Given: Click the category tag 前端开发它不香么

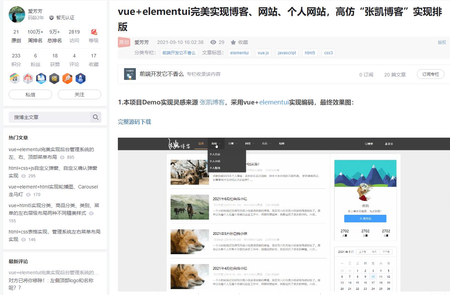Looking at the screenshot, I should pos(179,53).
